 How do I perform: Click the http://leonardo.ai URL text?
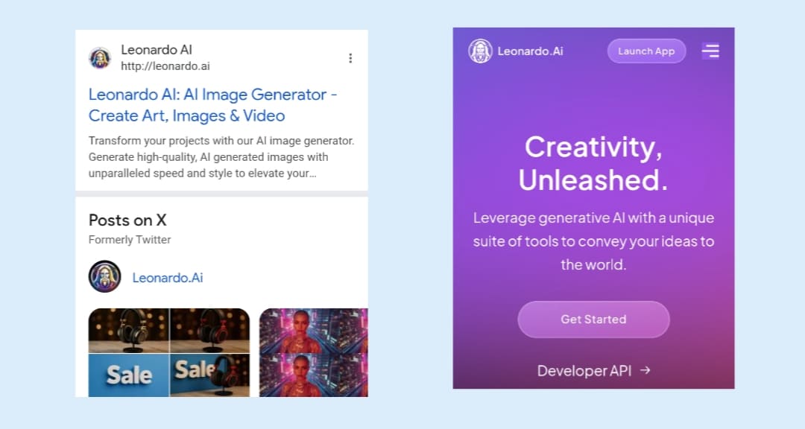165,66
